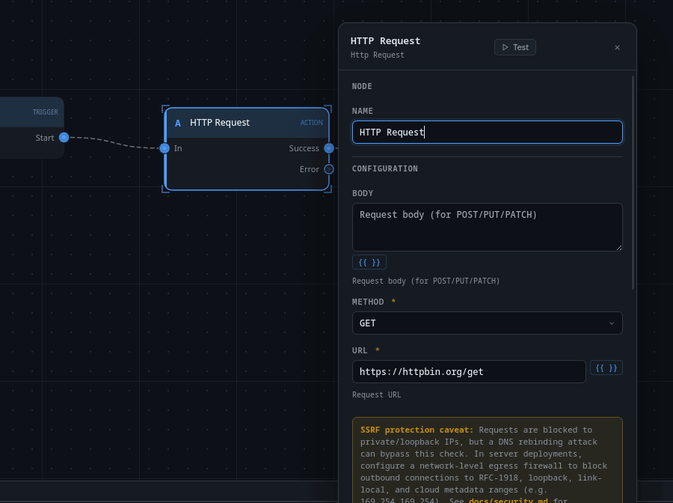Screen dimensions: 673x503
Task: Select the Trigger node on the canvas
Action: (x=31, y=127)
